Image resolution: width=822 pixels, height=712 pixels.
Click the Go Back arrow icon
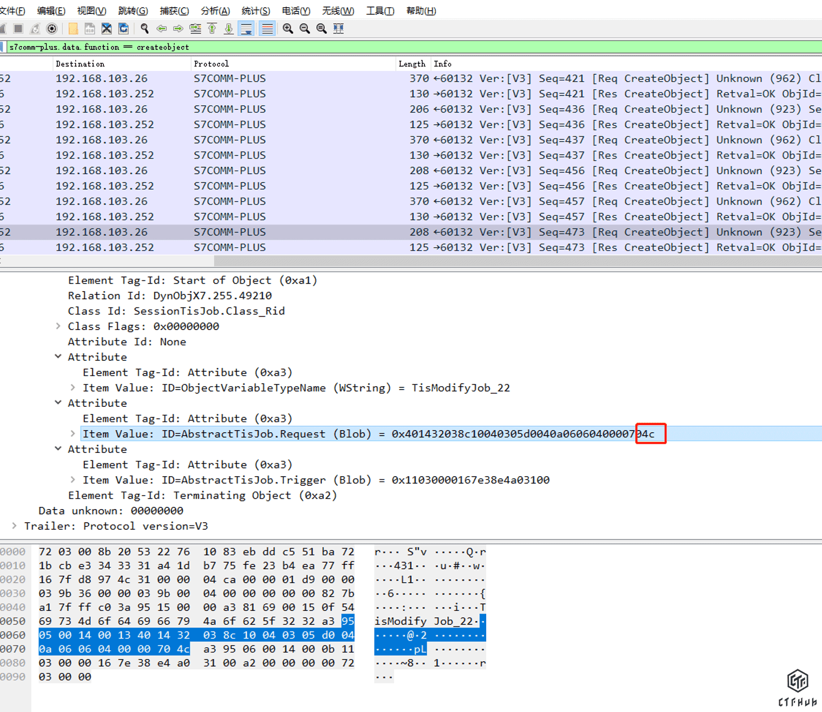point(161,29)
